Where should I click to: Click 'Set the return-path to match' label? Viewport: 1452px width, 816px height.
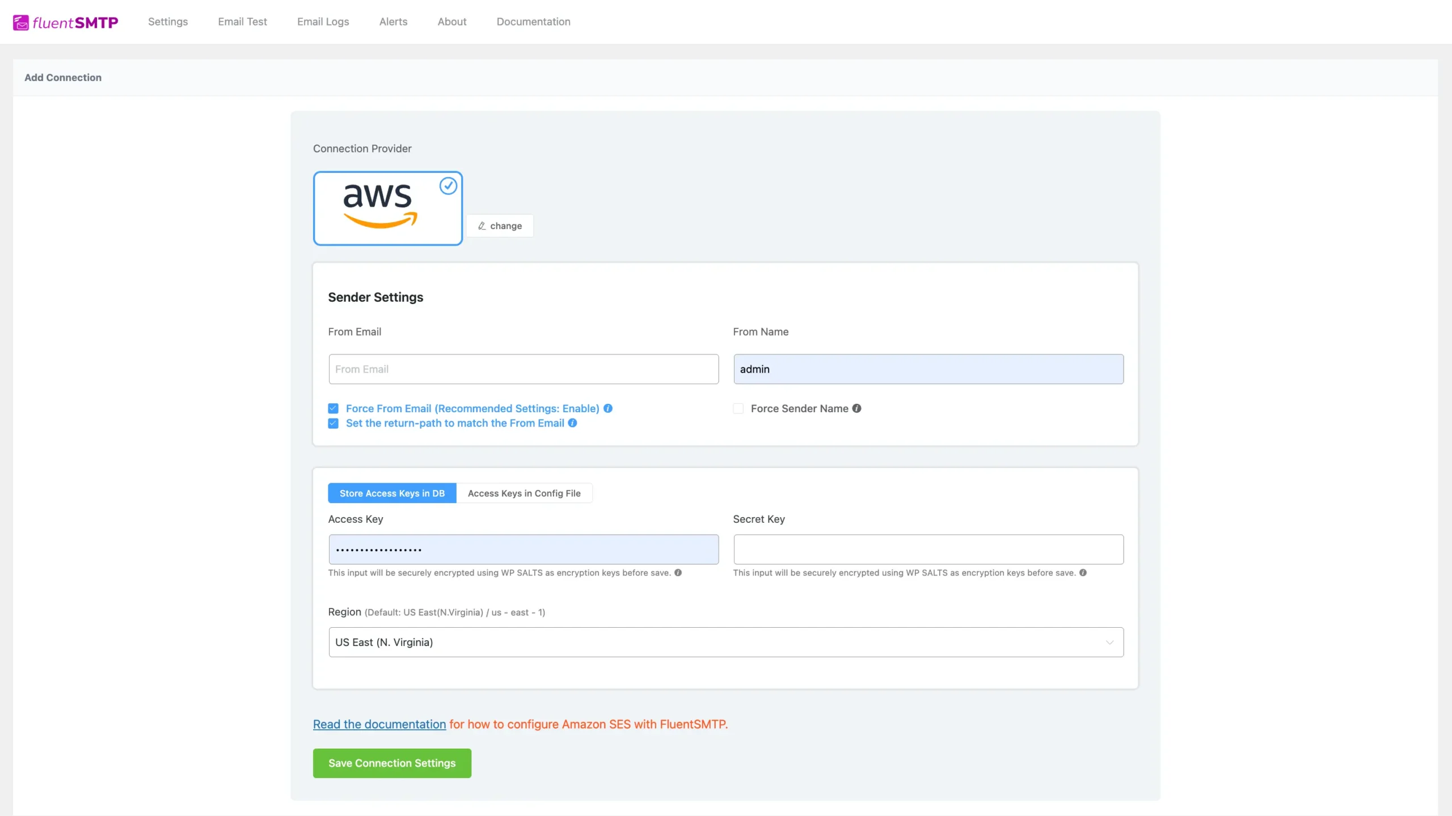[x=455, y=423]
